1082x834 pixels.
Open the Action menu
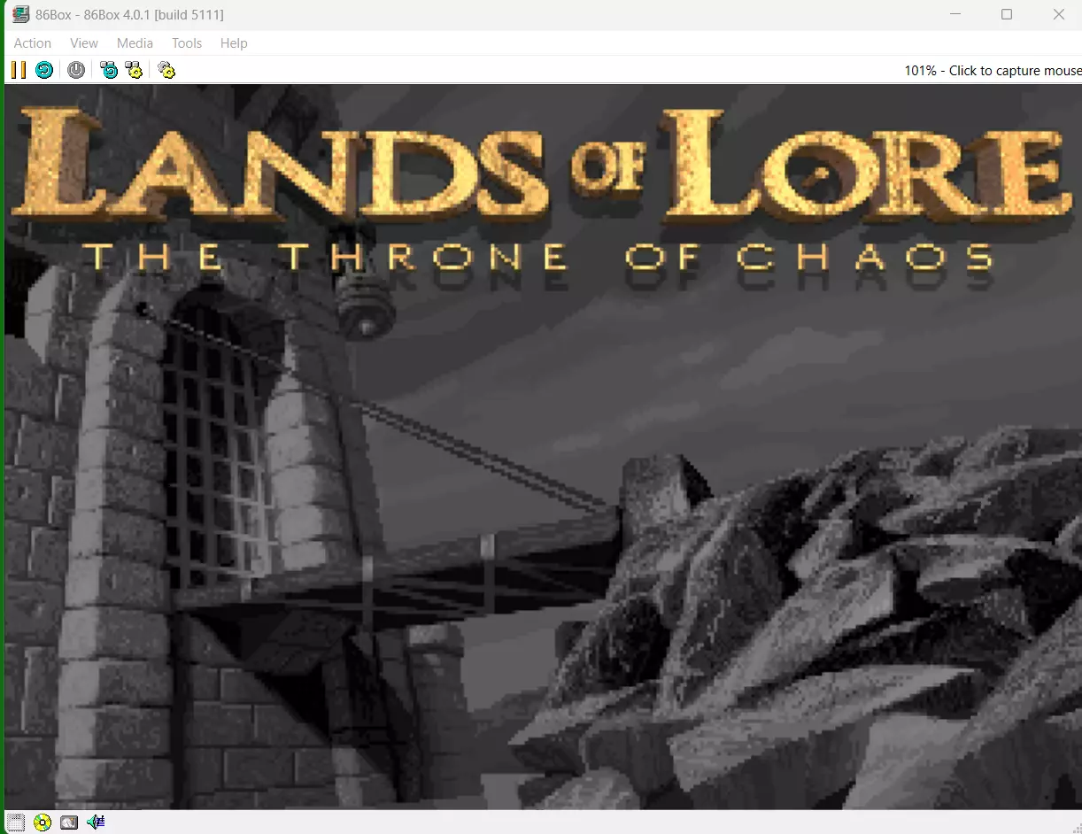pyautogui.click(x=33, y=42)
